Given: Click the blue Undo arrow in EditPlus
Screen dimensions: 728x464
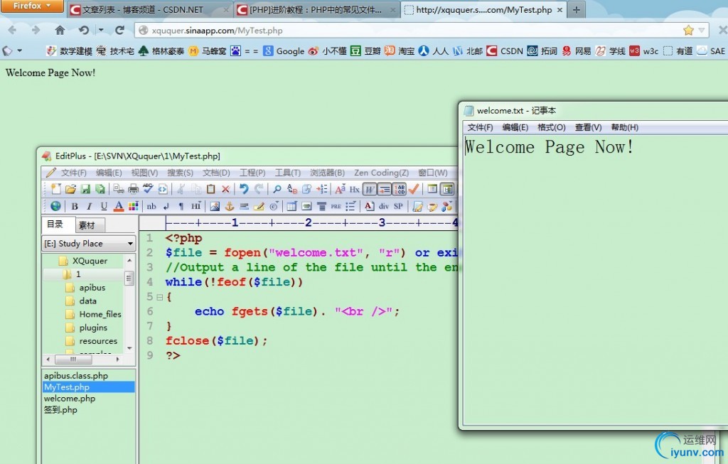Looking at the screenshot, I should [245, 189].
